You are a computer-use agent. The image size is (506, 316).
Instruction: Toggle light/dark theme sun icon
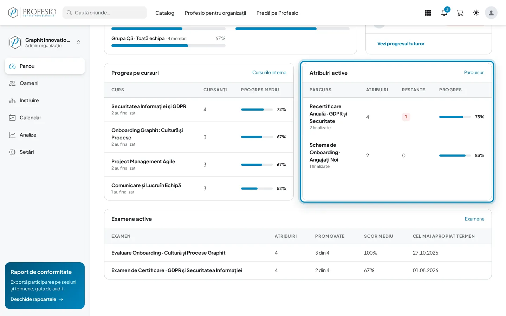(x=476, y=13)
